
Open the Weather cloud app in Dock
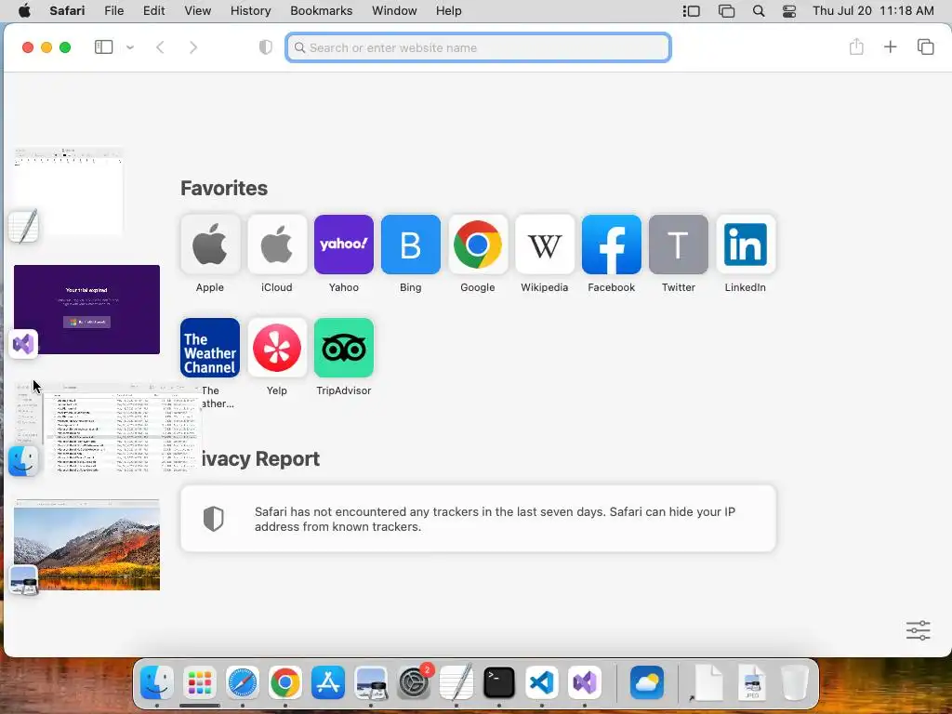tap(647, 682)
